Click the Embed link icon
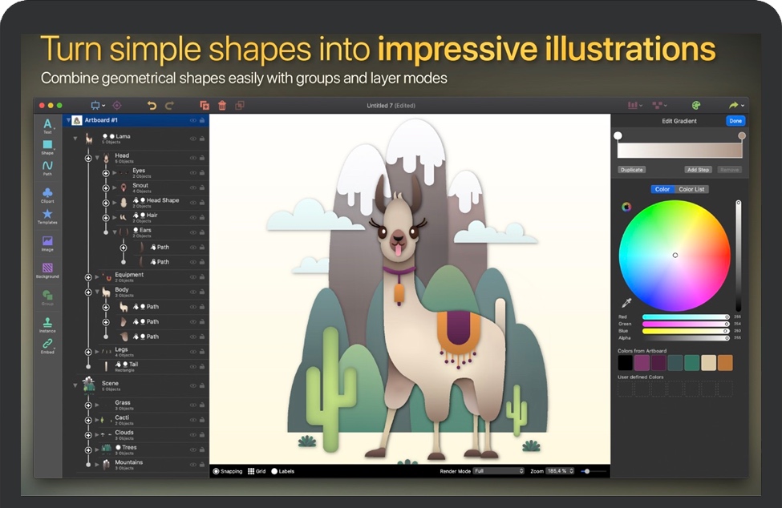Image resolution: width=782 pixels, height=508 pixels. [x=47, y=345]
